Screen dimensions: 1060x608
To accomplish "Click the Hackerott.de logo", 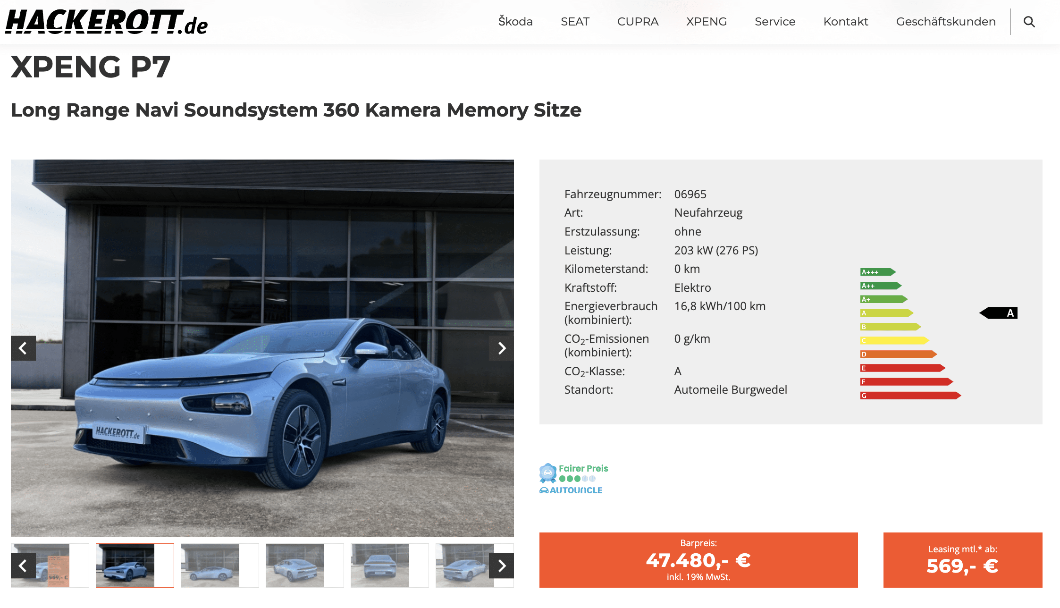I will [x=107, y=22].
